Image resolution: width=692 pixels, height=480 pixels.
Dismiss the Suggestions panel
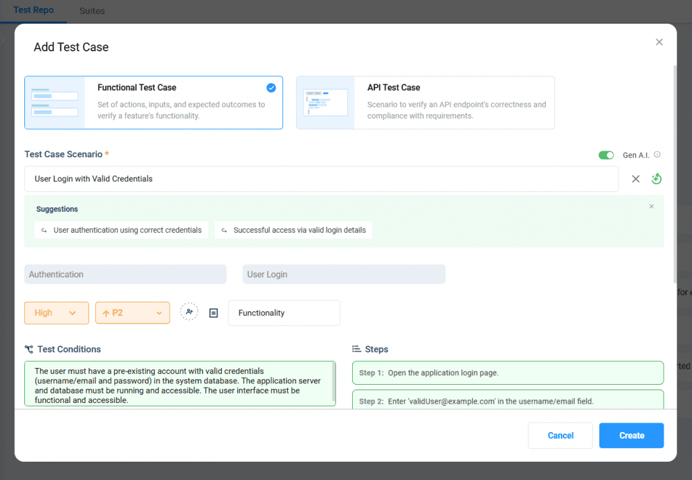651,207
